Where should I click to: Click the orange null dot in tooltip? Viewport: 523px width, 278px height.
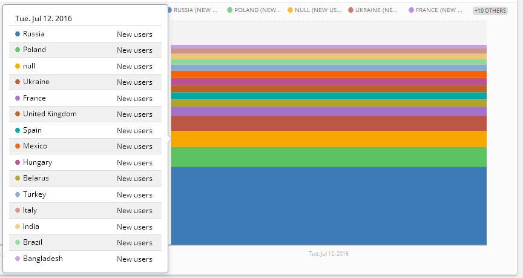(x=18, y=66)
